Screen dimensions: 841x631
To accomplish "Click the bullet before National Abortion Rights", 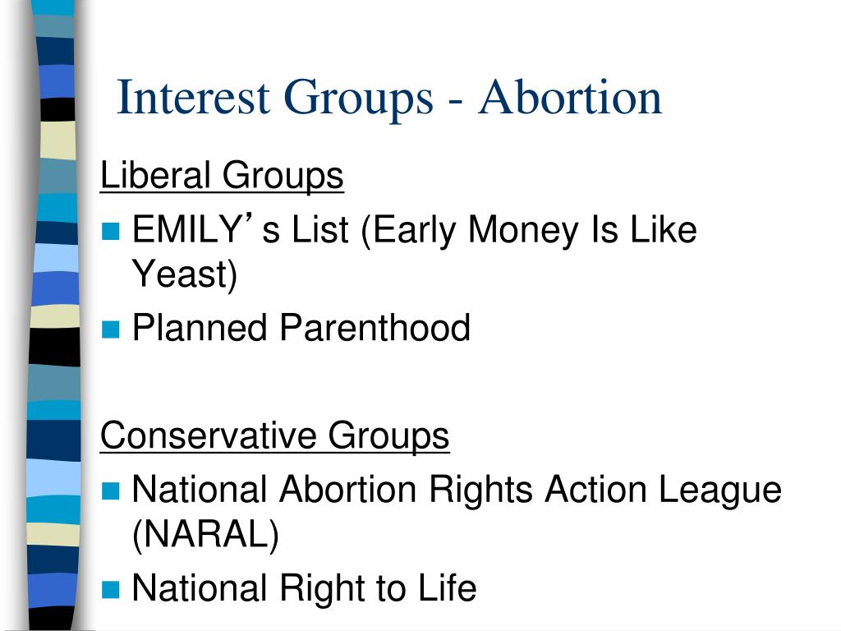I will (x=110, y=491).
